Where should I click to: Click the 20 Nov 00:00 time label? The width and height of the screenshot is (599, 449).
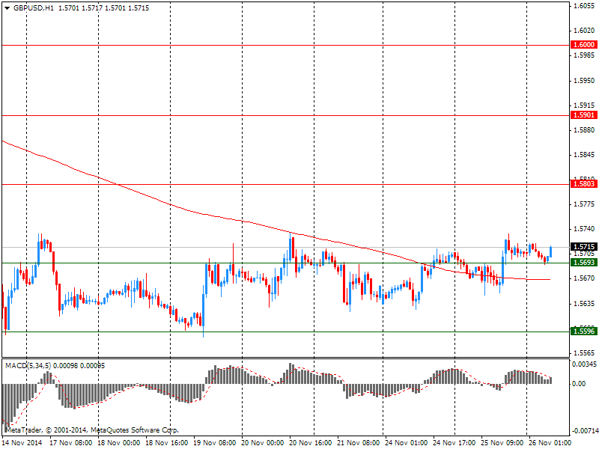pos(263,443)
